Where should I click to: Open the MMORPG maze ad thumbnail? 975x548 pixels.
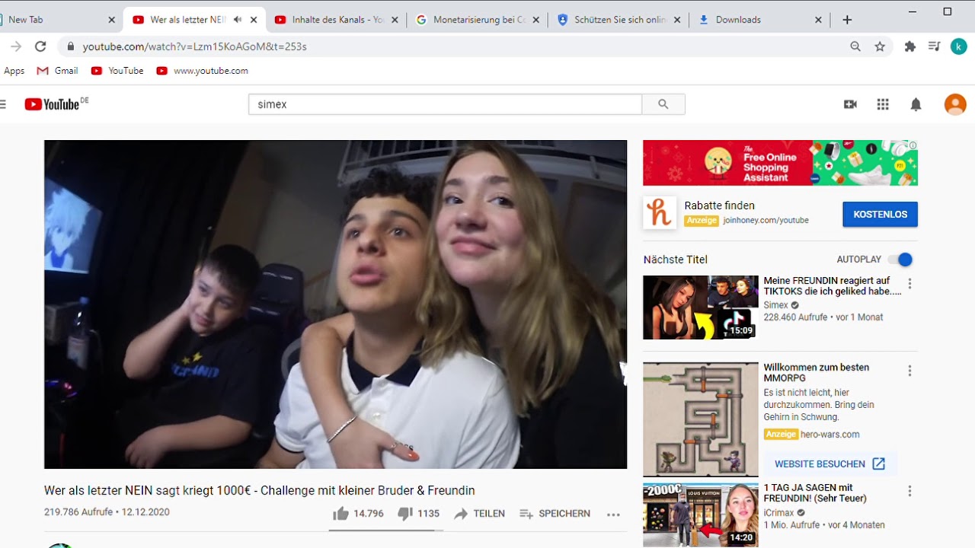tap(701, 419)
